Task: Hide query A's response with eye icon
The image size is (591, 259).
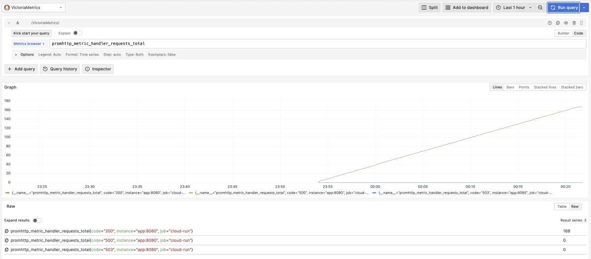Action: click(x=566, y=23)
